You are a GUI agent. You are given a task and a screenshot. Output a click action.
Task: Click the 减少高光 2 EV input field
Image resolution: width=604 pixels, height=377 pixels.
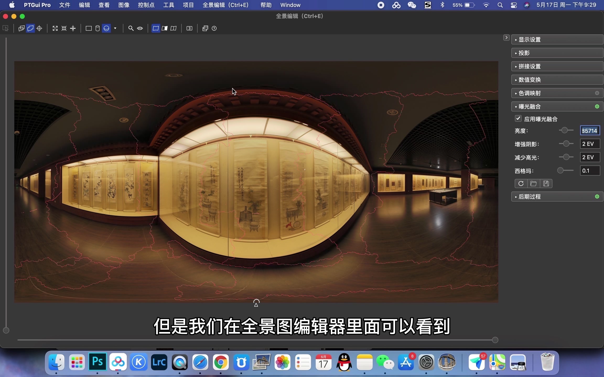pyautogui.click(x=590, y=157)
